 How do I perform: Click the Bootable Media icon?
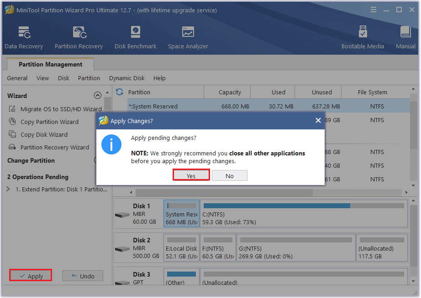coord(363,37)
